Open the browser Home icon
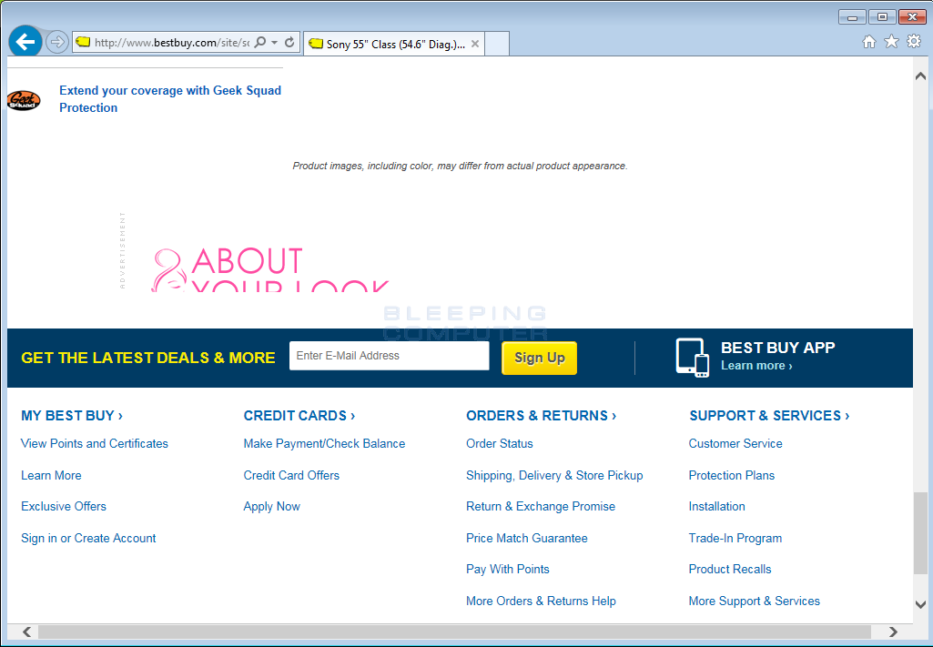The height and width of the screenshot is (647, 933). coord(869,42)
